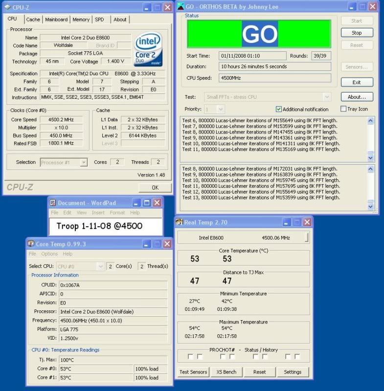
Task: Click the slider beside 4500.06 MHz
Action: click(x=307, y=238)
